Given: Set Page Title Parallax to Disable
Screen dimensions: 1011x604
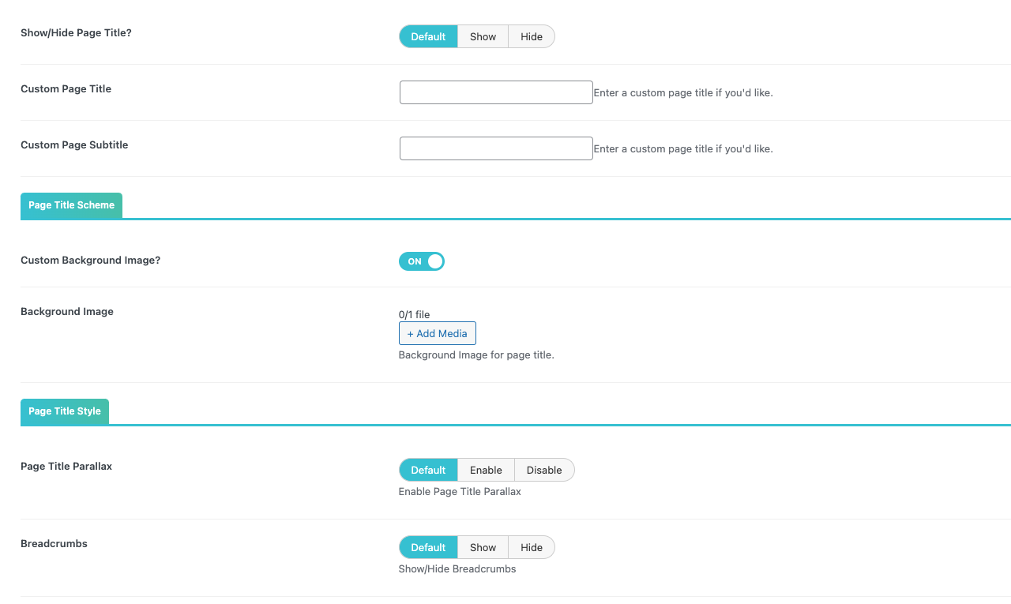Looking at the screenshot, I should [x=544, y=470].
